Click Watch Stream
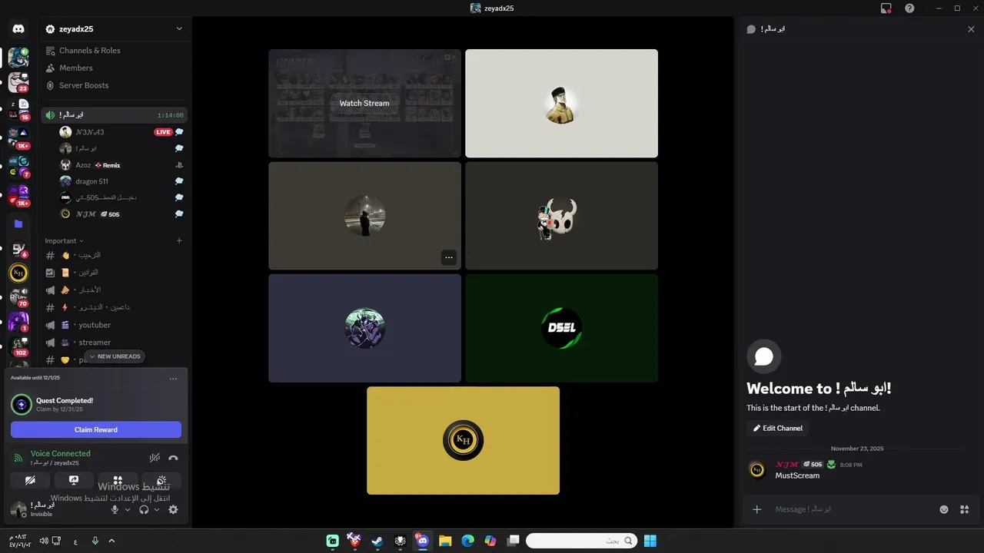This screenshot has width=984, height=553. [x=364, y=103]
